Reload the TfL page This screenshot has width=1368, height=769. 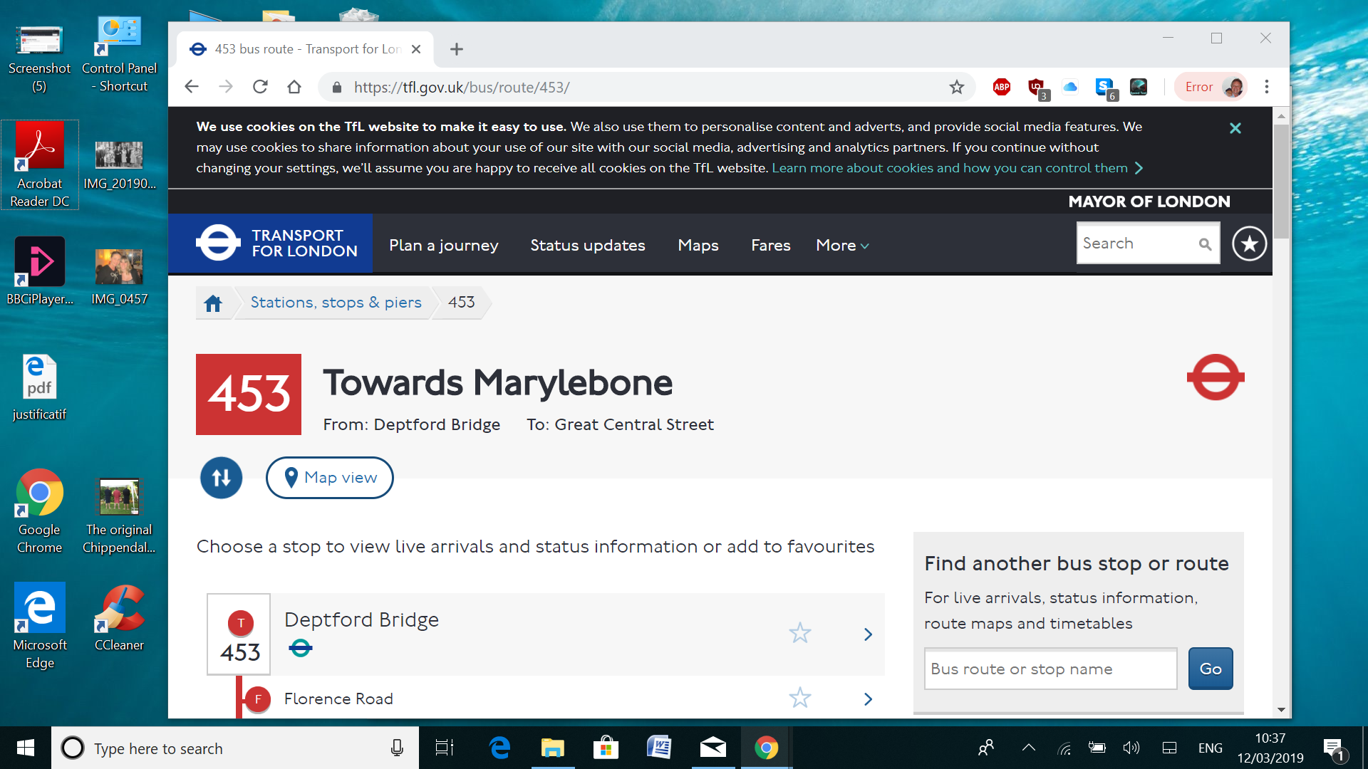click(260, 87)
